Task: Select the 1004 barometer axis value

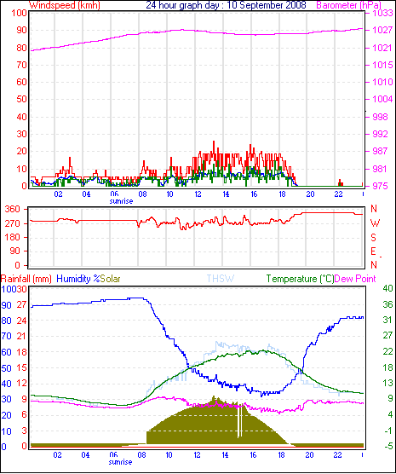Action: (x=382, y=99)
